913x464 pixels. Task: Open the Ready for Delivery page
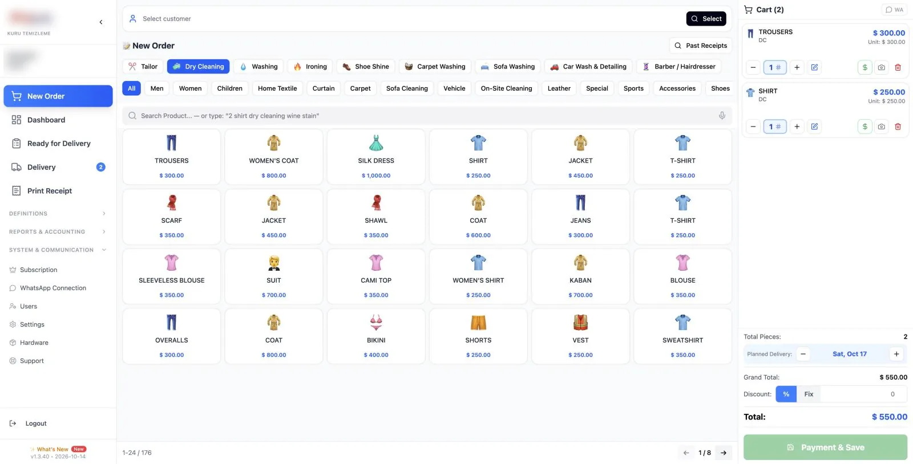click(x=58, y=144)
